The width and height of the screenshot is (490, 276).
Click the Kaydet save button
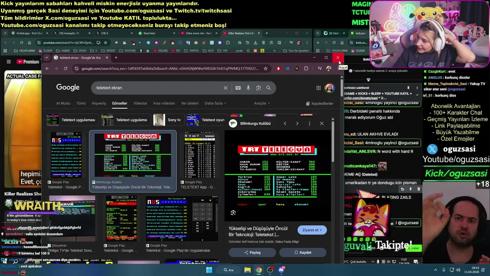click(x=303, y=253)
